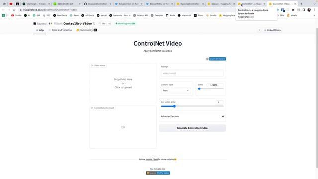Open the Files and versions tab
The image size is (318, 179).
(60, 30)
